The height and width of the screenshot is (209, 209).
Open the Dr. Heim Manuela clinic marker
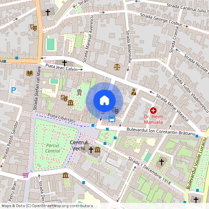(153, 111)
